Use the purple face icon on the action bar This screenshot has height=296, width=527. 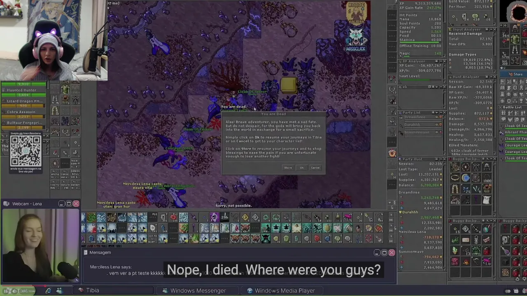tap(214, 217)
